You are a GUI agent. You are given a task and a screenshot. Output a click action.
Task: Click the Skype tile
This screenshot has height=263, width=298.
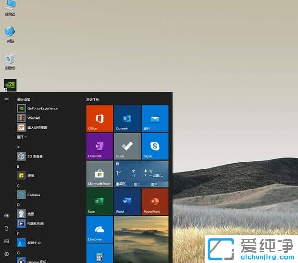pyautogui.click(x=155, y=146)
